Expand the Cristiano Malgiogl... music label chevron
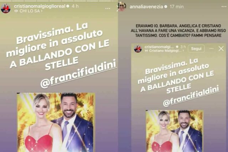Viewport: 228px width, 152px height. click(183, 51)
